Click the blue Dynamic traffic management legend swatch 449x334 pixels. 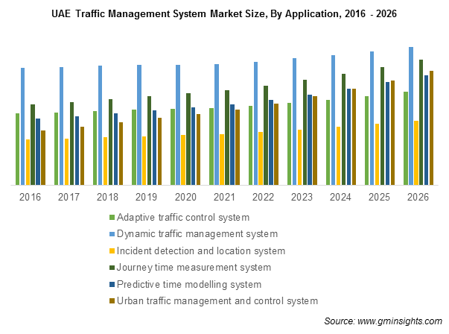coord(112,234)
